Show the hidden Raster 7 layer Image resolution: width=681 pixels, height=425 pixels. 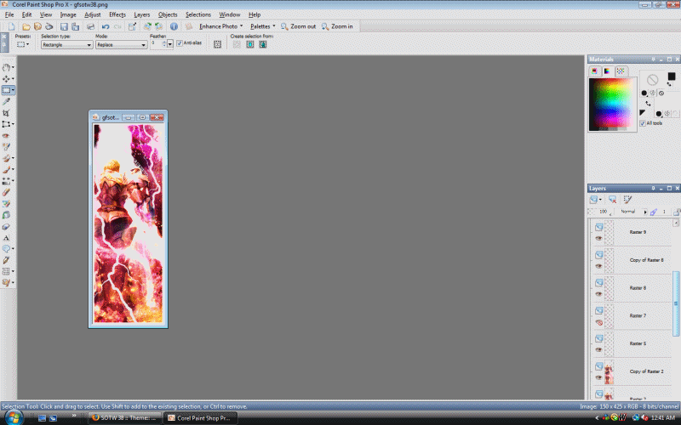tap(599, 322)
